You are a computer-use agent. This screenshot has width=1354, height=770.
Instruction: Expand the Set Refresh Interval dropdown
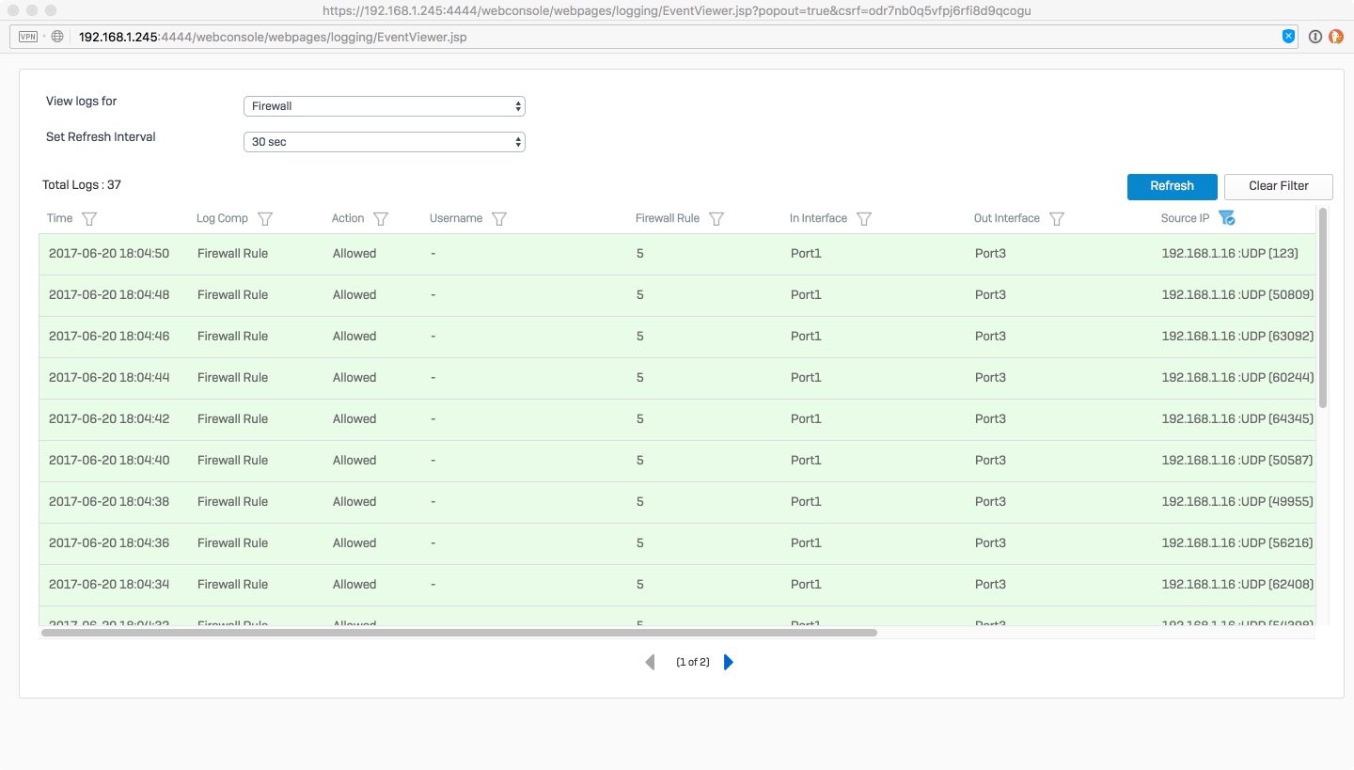pyautogui.click(x=384, y=142)
